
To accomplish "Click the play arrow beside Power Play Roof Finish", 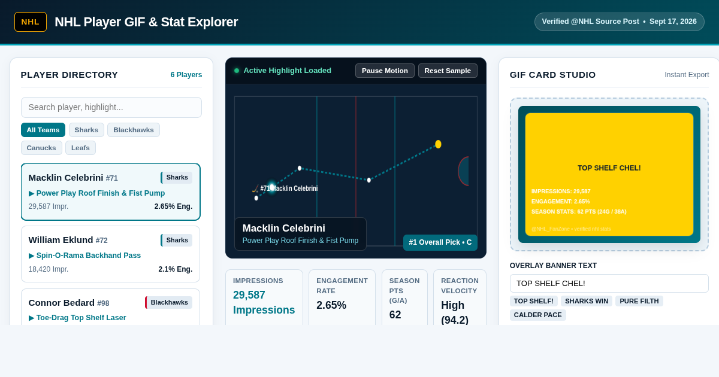I will (x=31, y=193).
